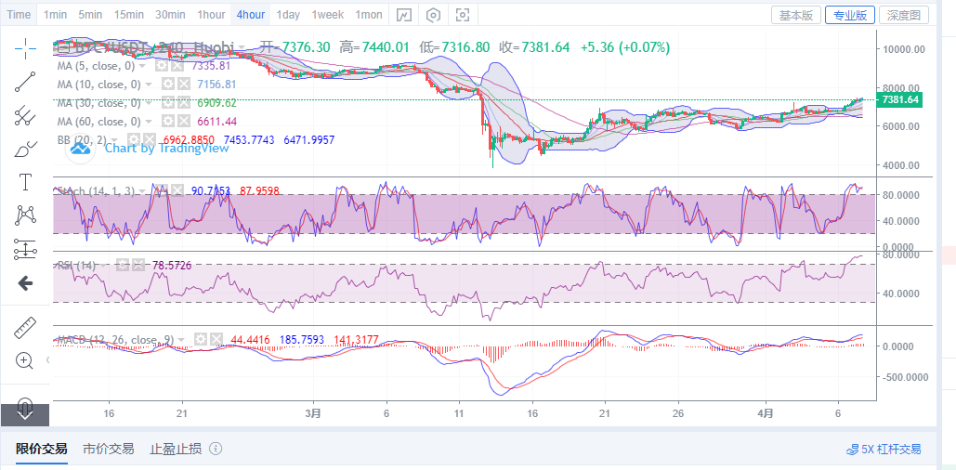Image resolution: width=956 pixels, height=470 pixels.
Task: Choose the pitchfork drawing tool
Action: point(25,116)
